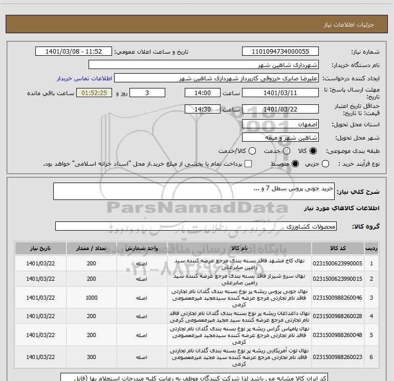394x381 pixels.
Task: Click the delivery province field اصفهان
Action: coord(280,124)
